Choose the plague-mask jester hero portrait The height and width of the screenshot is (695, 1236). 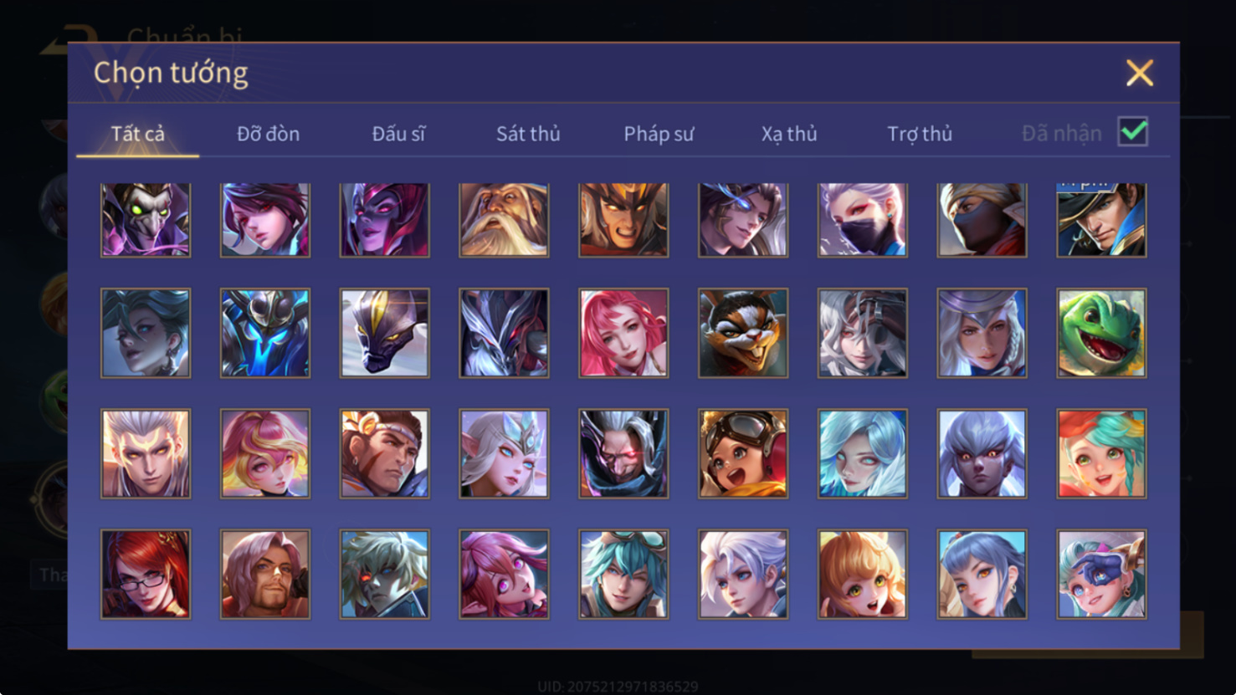[x=146, y=220]
